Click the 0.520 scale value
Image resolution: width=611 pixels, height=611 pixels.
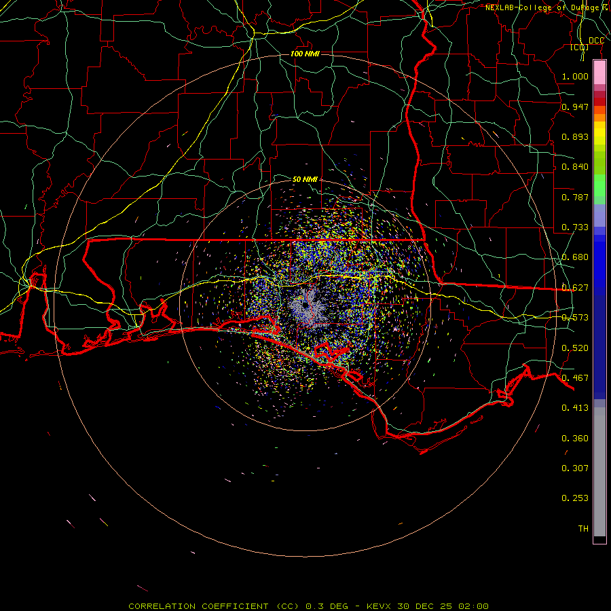point(575,348)
